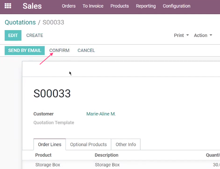Click Send by Email button
220x169 pixels.
pos(24,51)
